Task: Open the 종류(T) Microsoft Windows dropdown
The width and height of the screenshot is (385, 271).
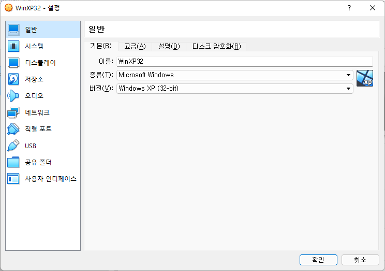Action: 235,75
